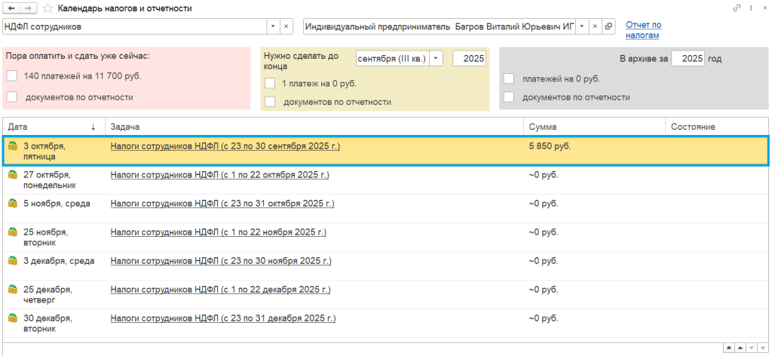Jump to first row of task list
772x356 pixels.
(729, 348)
